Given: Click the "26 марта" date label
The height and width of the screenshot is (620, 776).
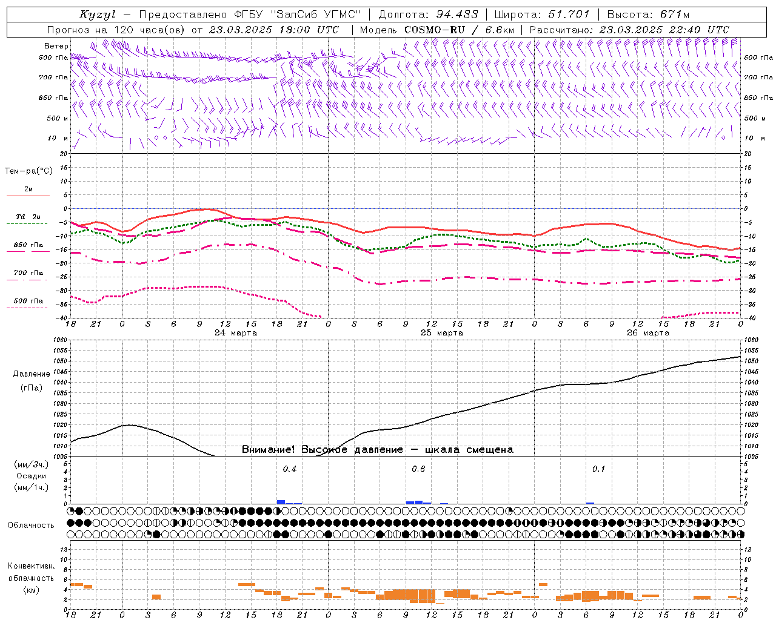Looking at the screenshot, I should [x=648, y=333].
